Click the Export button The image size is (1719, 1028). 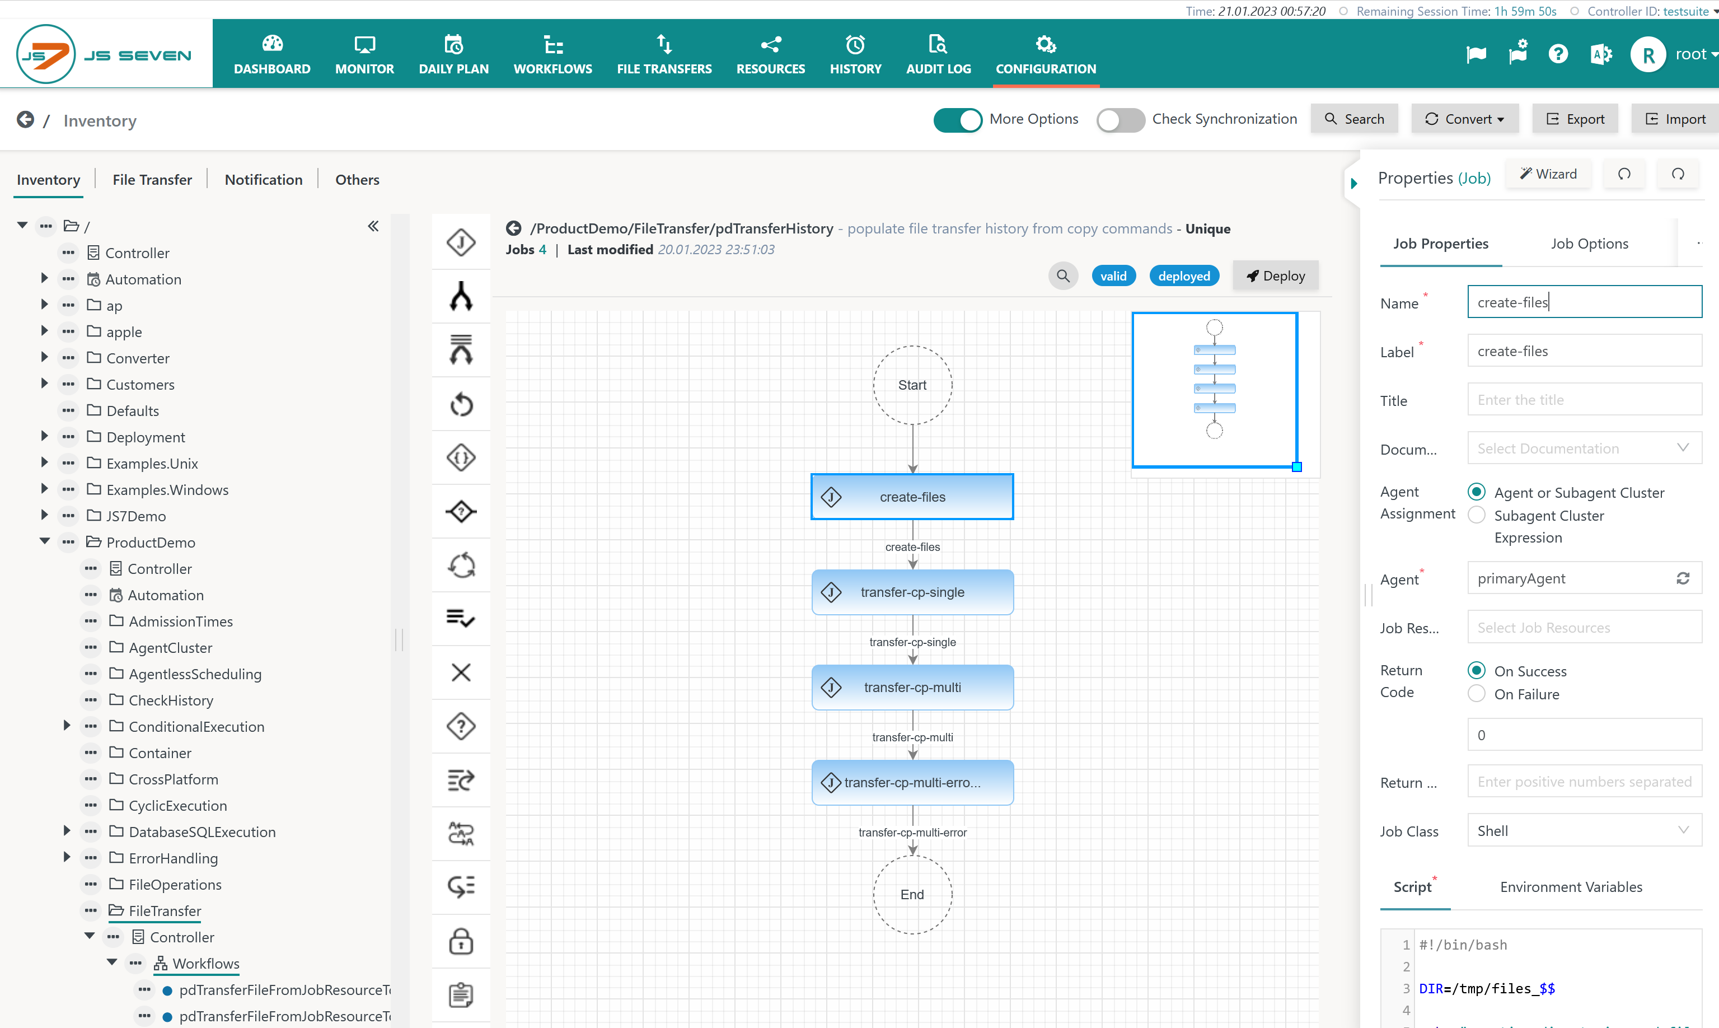point(1575,119)
